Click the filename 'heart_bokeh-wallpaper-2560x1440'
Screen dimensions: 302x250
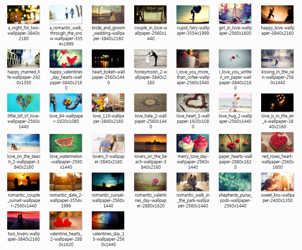[x=108, y=77]
